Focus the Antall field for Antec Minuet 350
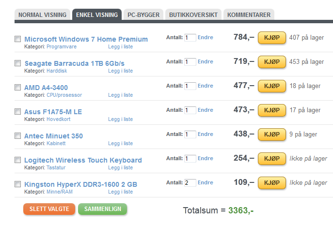This screenshot has width=333, height=225. (190, 135)
